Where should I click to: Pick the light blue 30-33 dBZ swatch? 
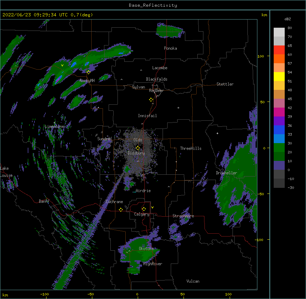pyautogui.click(x=279, y=139)
